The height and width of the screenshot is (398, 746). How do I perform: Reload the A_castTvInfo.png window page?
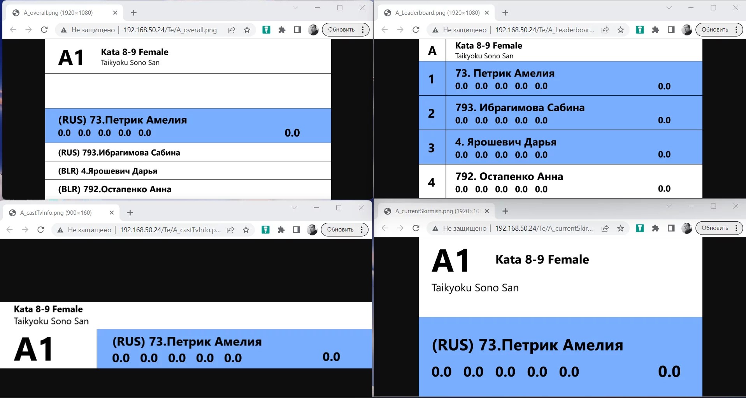coord(41,230)
